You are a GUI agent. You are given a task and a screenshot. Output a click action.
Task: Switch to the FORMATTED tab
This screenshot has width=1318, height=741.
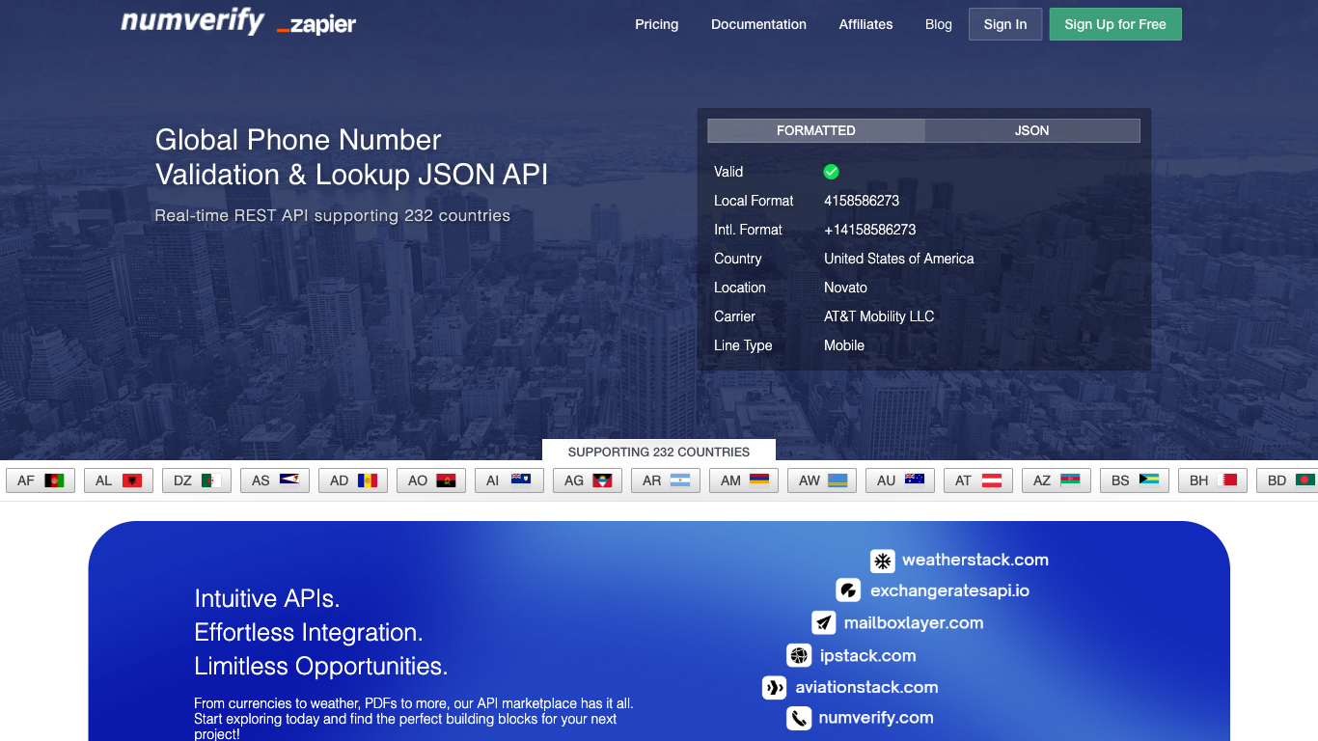(816, 130)
